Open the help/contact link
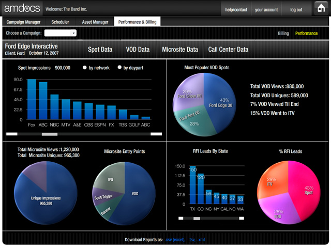The height and width of the screenshot is (248, 331). click(x=236, y=10)
